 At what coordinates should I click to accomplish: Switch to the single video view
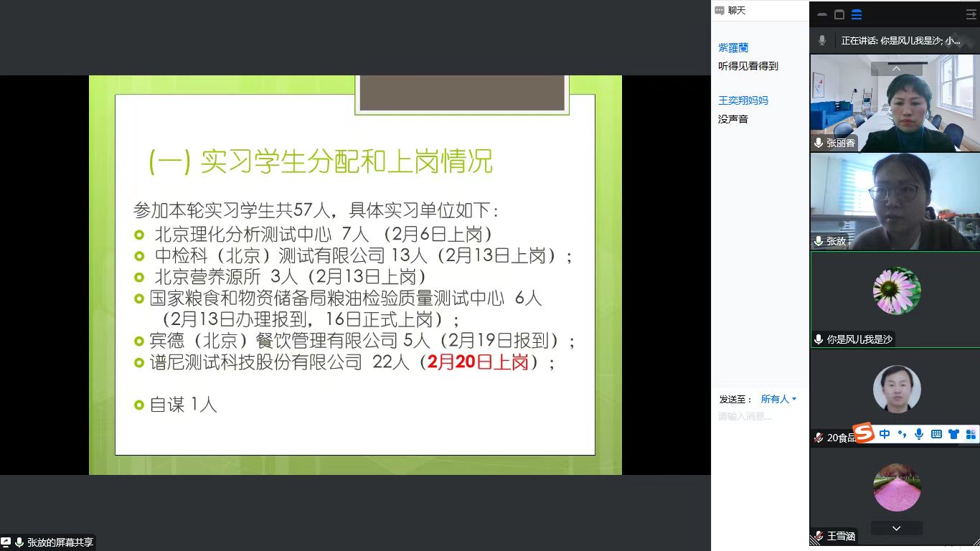click(x=839, y=14)
